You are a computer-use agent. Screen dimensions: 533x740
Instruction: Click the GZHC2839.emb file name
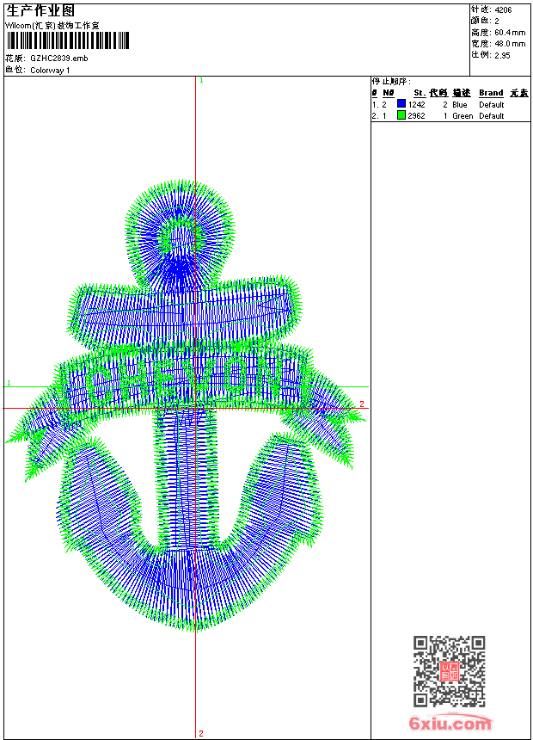[x=58, y=59]
